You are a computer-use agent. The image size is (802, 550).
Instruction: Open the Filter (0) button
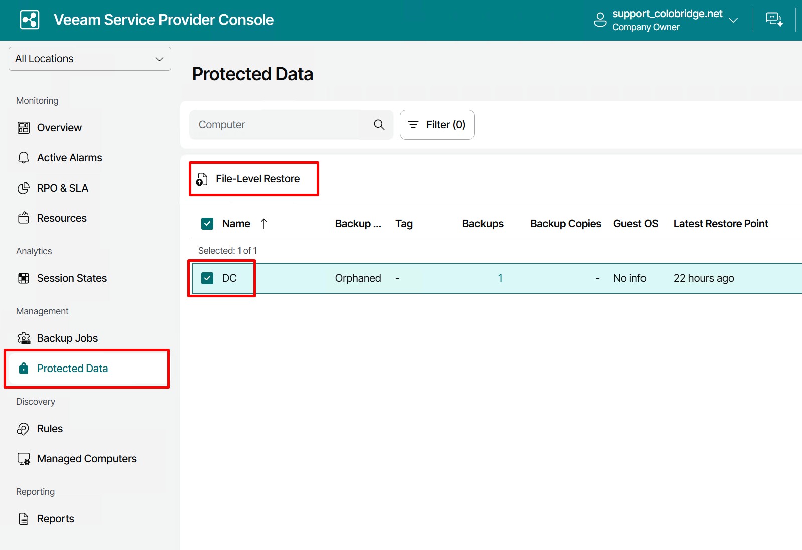click(x=437, y=125)
